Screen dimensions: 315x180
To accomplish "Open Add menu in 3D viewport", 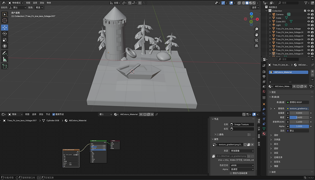I will click(x=42, y=3).
